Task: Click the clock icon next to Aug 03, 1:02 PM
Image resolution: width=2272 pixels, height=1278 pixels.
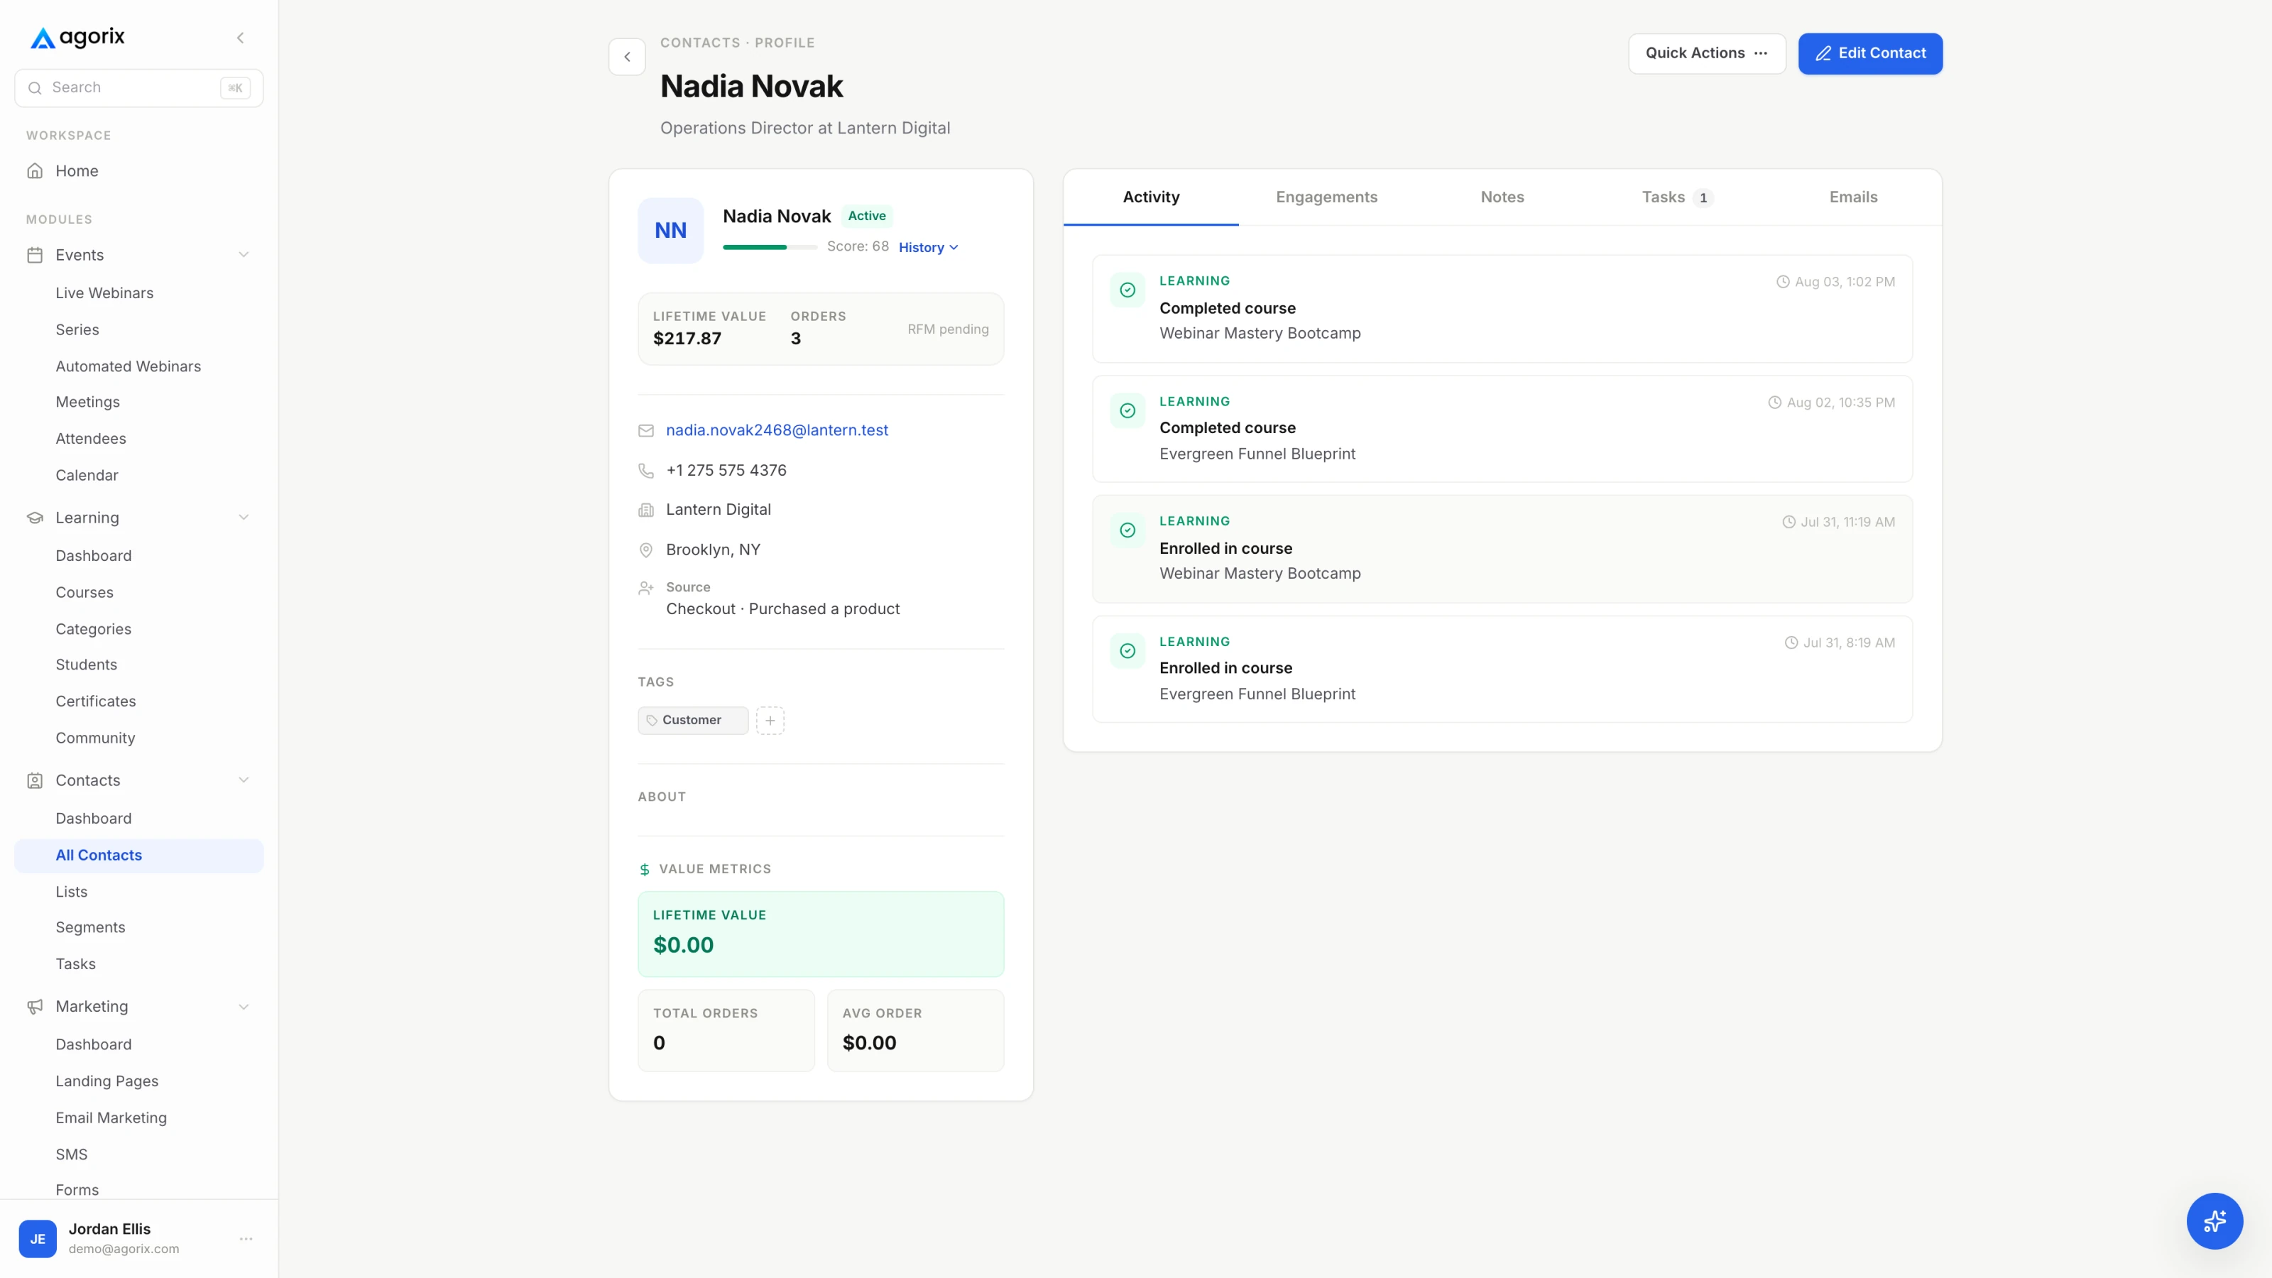Action: tap(1783, 283)
